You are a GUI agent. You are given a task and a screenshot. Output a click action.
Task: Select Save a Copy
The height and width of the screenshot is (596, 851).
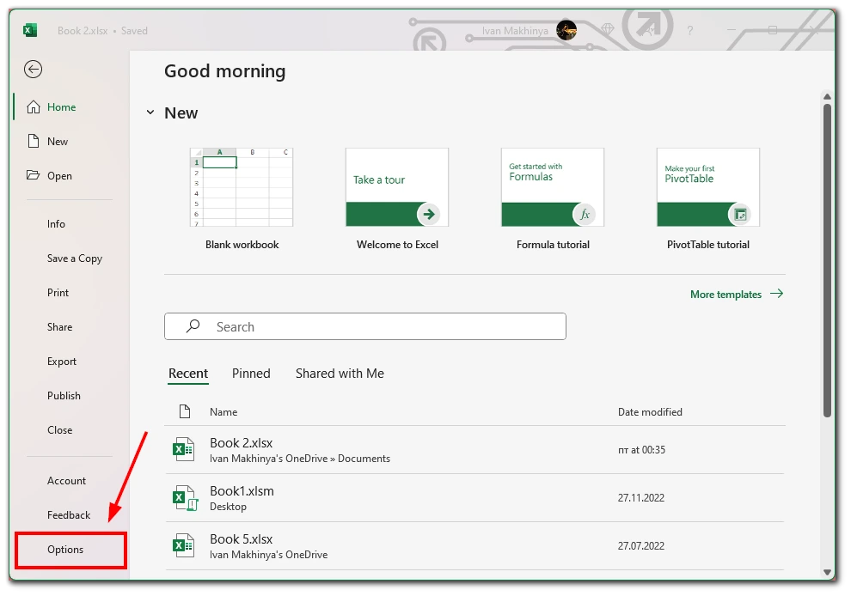coord(74,258)
